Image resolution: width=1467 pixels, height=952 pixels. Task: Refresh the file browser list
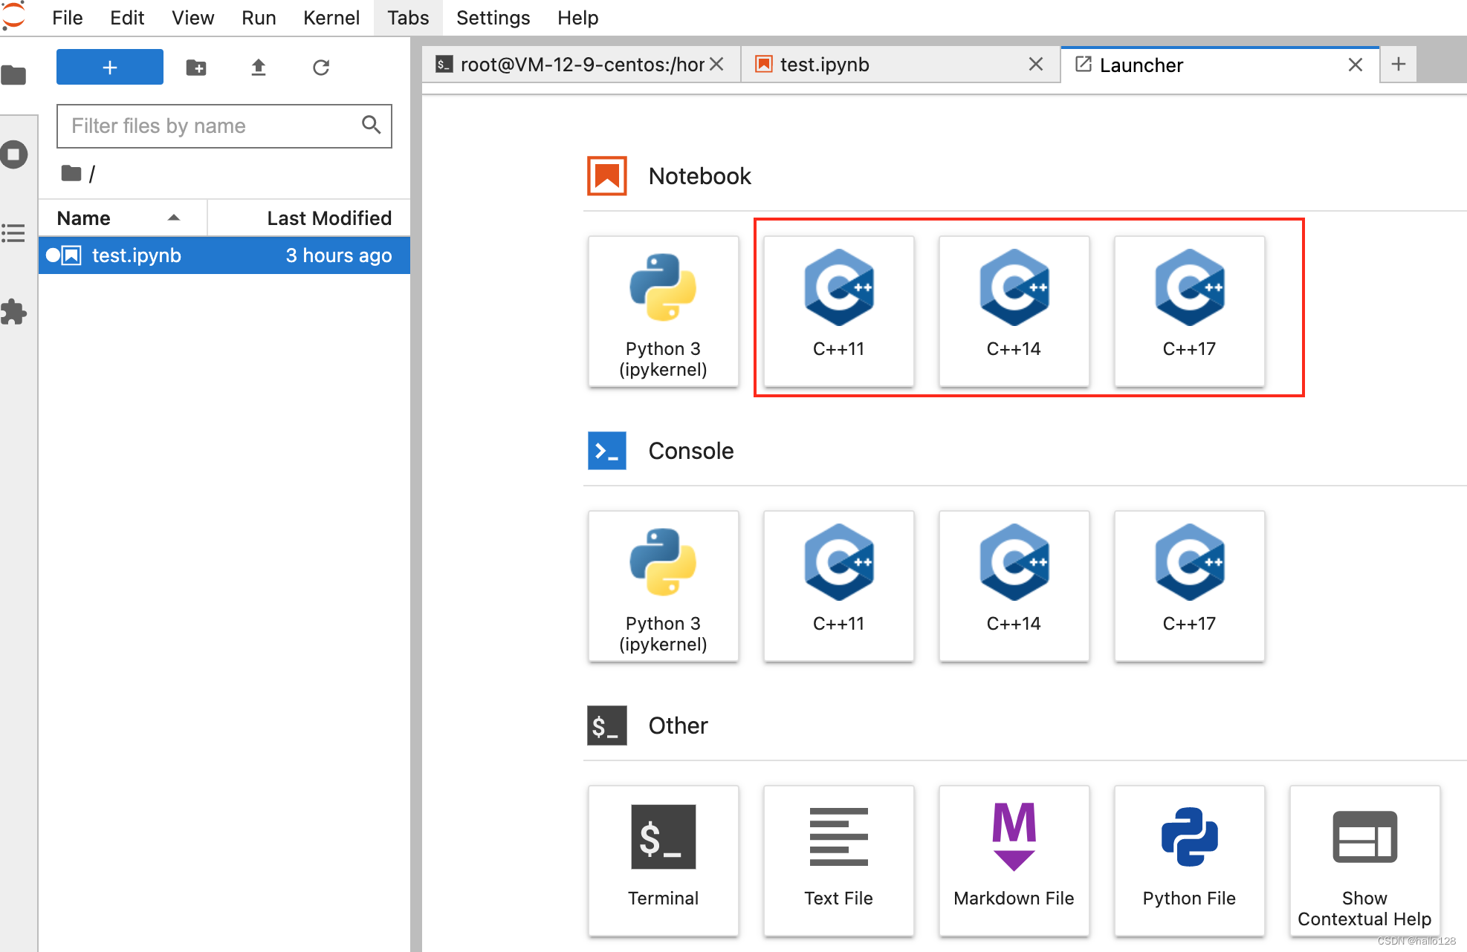320,68
